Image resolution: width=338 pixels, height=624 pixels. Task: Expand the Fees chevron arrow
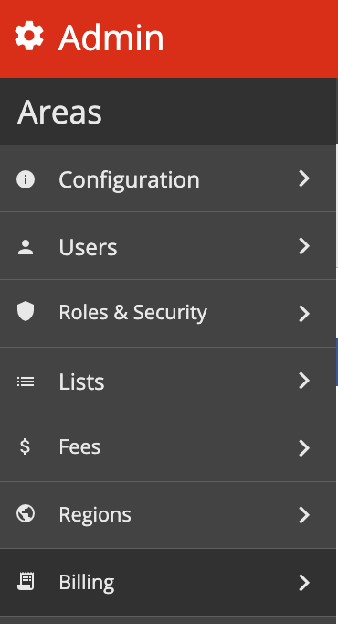[x=304, y=448]
